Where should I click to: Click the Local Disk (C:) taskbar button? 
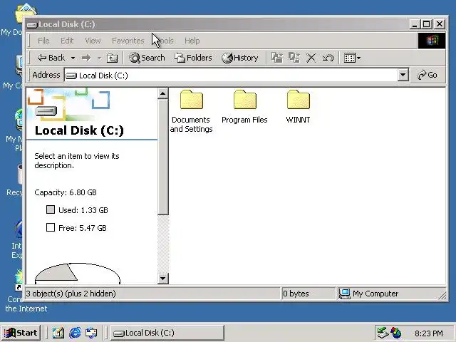pyautogui.click(x=167, y=333)
